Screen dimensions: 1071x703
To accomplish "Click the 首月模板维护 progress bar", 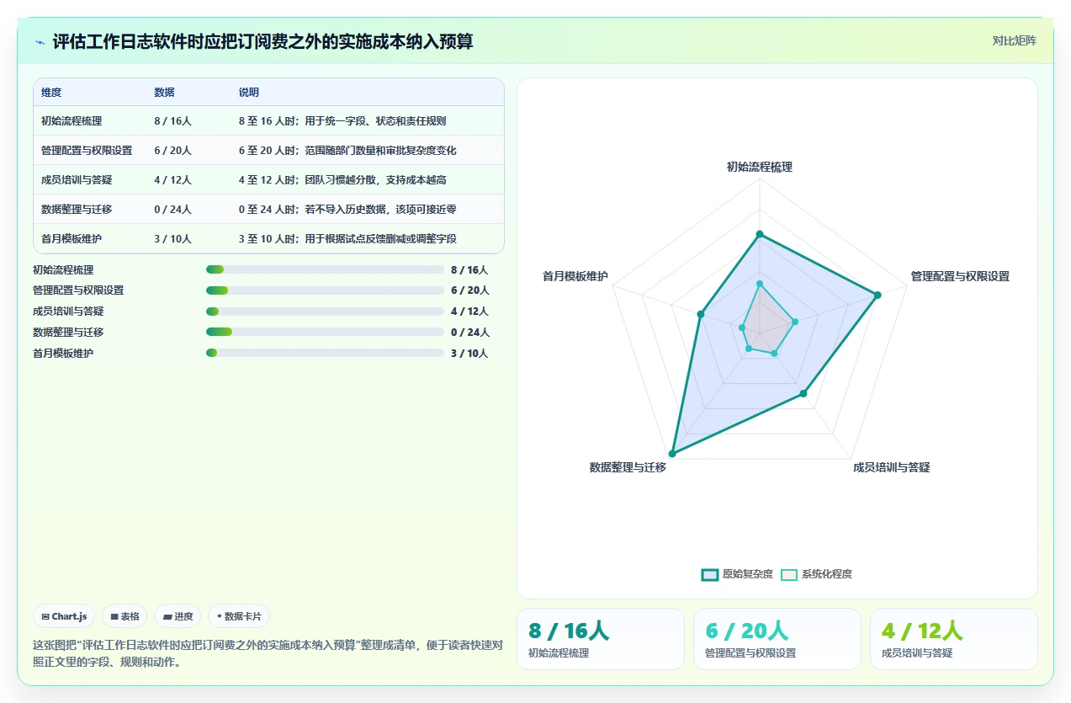I will [x=325, y=353].
